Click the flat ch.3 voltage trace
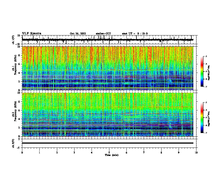This screenshot has height=171, width=221. pos(108,143)
